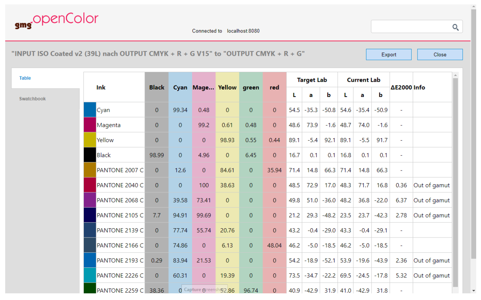
Task: Click the Yellow column header
Action: [227, 87]
